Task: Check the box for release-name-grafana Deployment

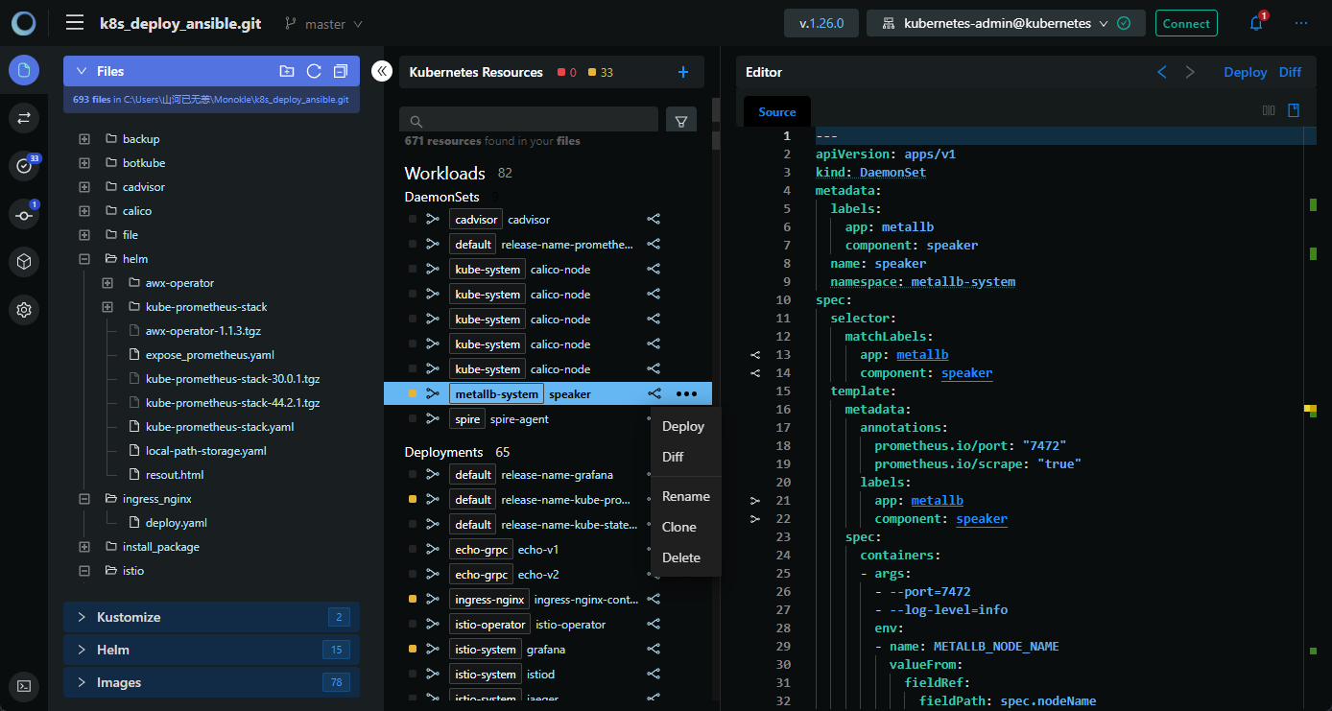Action: click(413, 475)
